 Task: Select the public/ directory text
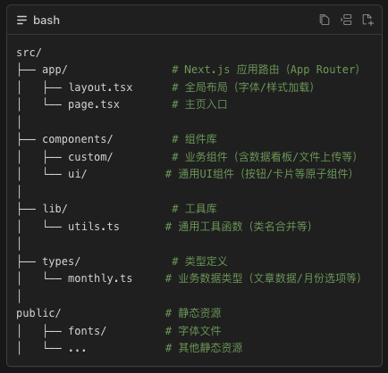38,313
